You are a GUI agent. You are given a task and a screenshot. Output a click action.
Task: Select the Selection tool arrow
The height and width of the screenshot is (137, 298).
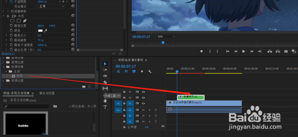pyautogui.click(x=105, y=63)
